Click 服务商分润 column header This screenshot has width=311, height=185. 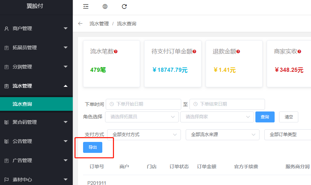[298, 167]
